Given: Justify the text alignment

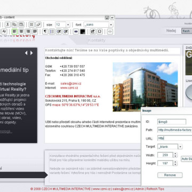Looking at the screenshot, I should point(35,31).
